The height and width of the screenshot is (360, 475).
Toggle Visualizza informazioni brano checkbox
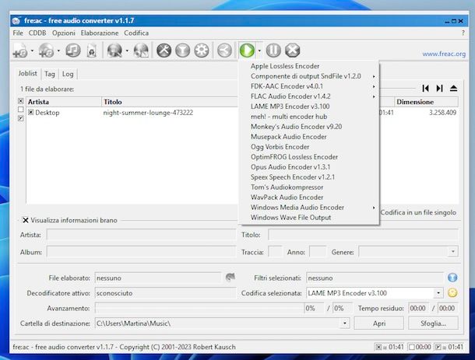click(26, 220)
